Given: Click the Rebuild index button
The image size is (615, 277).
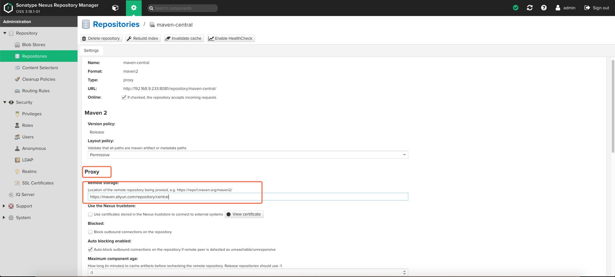Looking at the screenshot, I should coord(143,38).
